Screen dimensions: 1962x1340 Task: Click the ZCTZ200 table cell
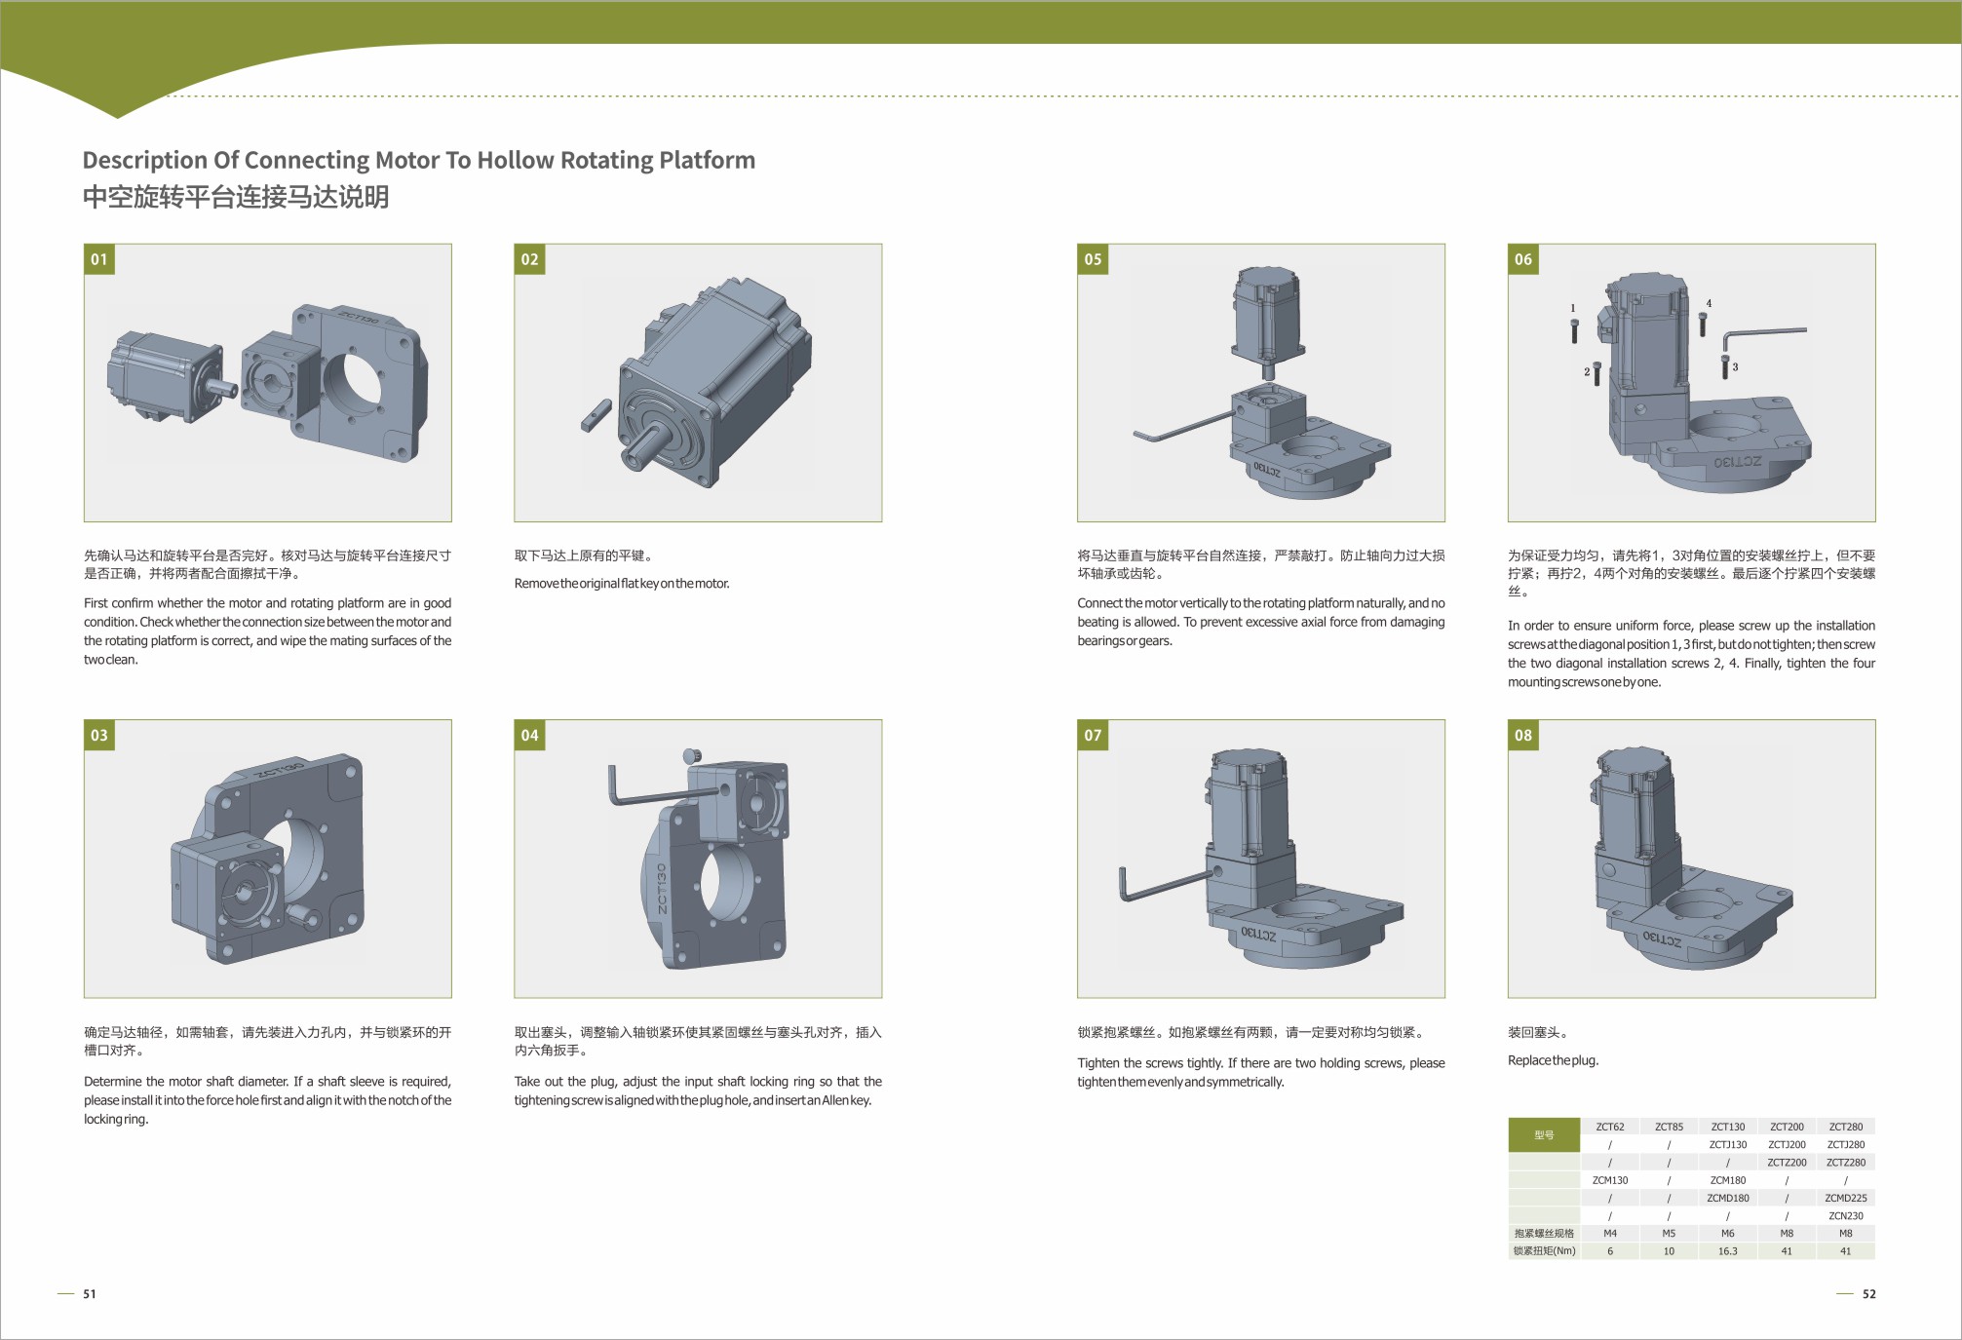(x=1787, y=1163)
